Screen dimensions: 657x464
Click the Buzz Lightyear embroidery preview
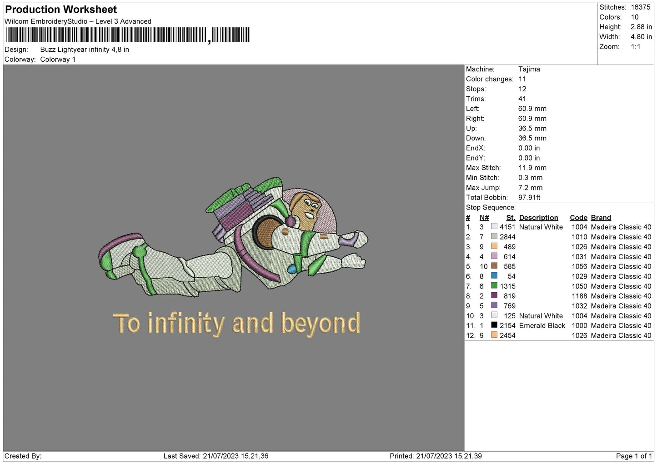click(x=233, y=237)
